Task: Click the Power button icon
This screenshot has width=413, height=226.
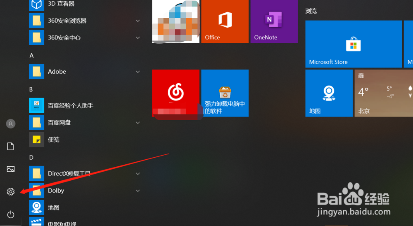Action: 11,214
